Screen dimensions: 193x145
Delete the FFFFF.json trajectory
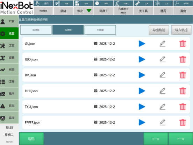point(183,122)
